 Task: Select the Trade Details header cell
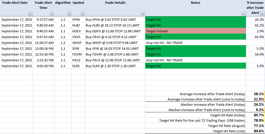tap(115, 8)
